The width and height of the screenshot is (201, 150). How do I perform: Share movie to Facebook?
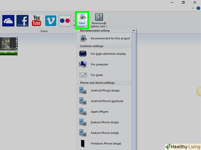(x=22, y=21)
